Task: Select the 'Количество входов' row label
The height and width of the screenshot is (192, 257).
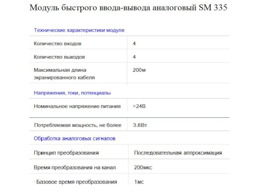Action: coord(58,43)
